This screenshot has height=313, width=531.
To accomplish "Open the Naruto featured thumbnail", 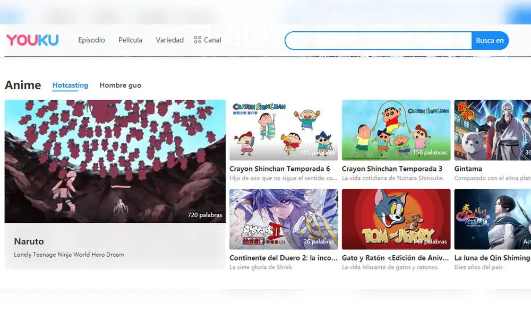I will (115, 162).
